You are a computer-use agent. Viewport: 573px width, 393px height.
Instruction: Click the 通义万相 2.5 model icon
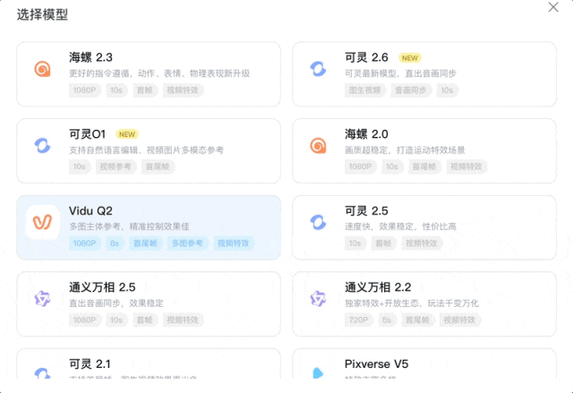point(42,299)
